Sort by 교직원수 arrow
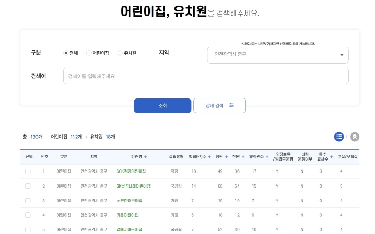This screenshot has height=234, width=375. [267, 157]
